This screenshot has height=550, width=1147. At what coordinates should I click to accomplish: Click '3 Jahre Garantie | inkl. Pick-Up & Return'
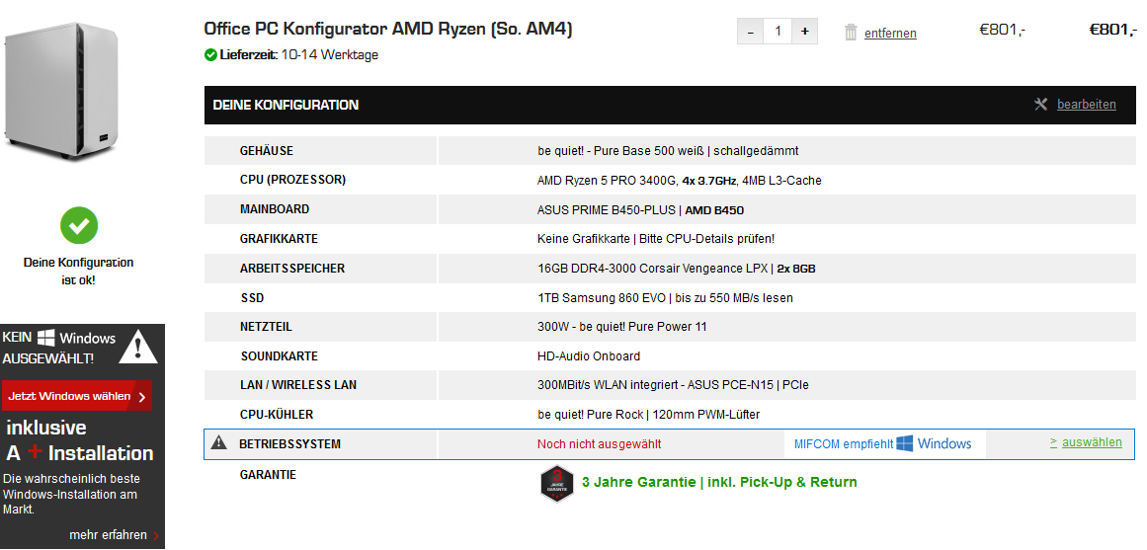coord(719,482)
